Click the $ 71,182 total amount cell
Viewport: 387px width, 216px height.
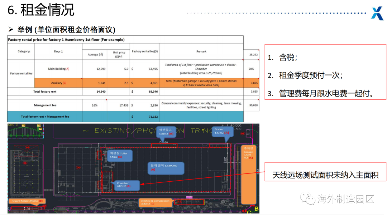145,117
